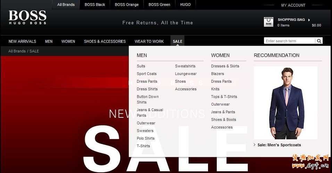This screenshot has width=332, height=173.
Task: Switch to the BOSS Green tab
Action: (x=159, y=5)
